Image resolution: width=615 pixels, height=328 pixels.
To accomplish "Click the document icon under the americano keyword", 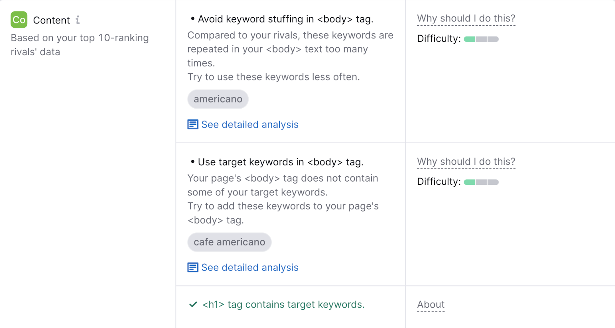I will [x=193, y=124].
